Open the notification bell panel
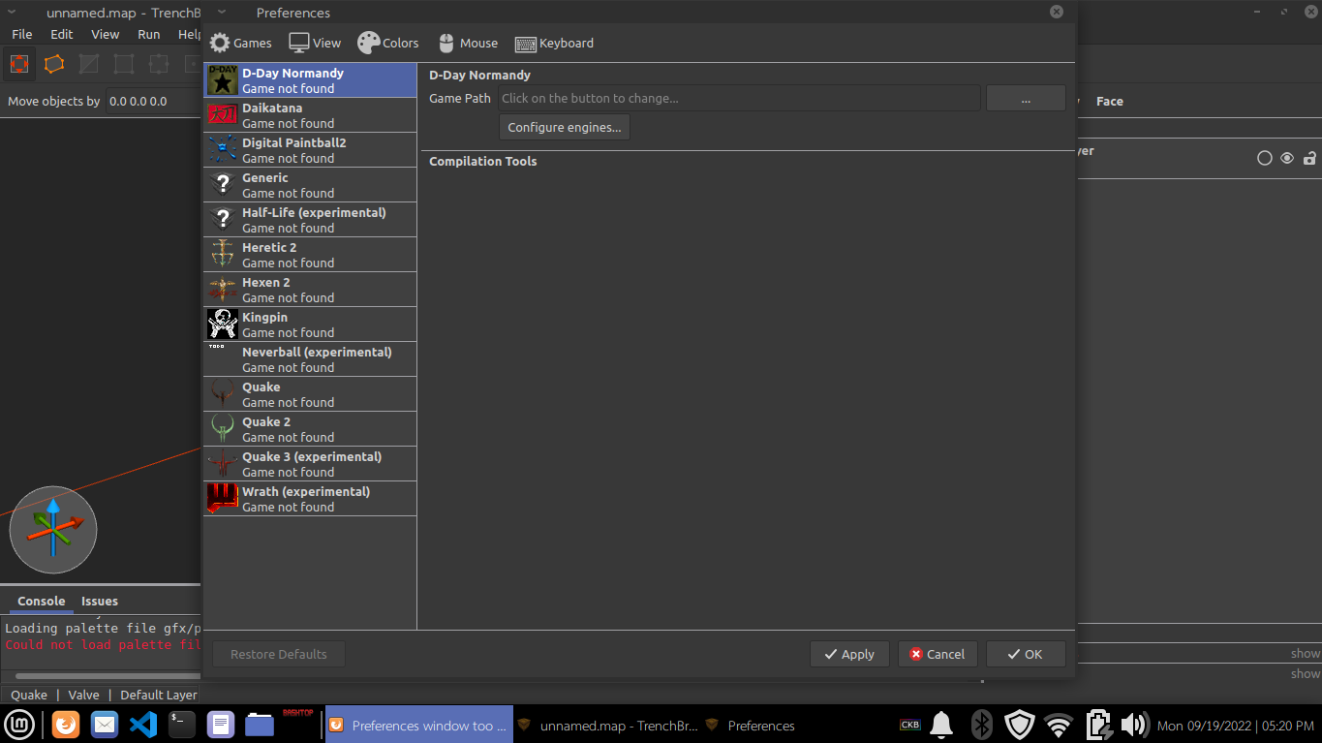 [940, 724]
